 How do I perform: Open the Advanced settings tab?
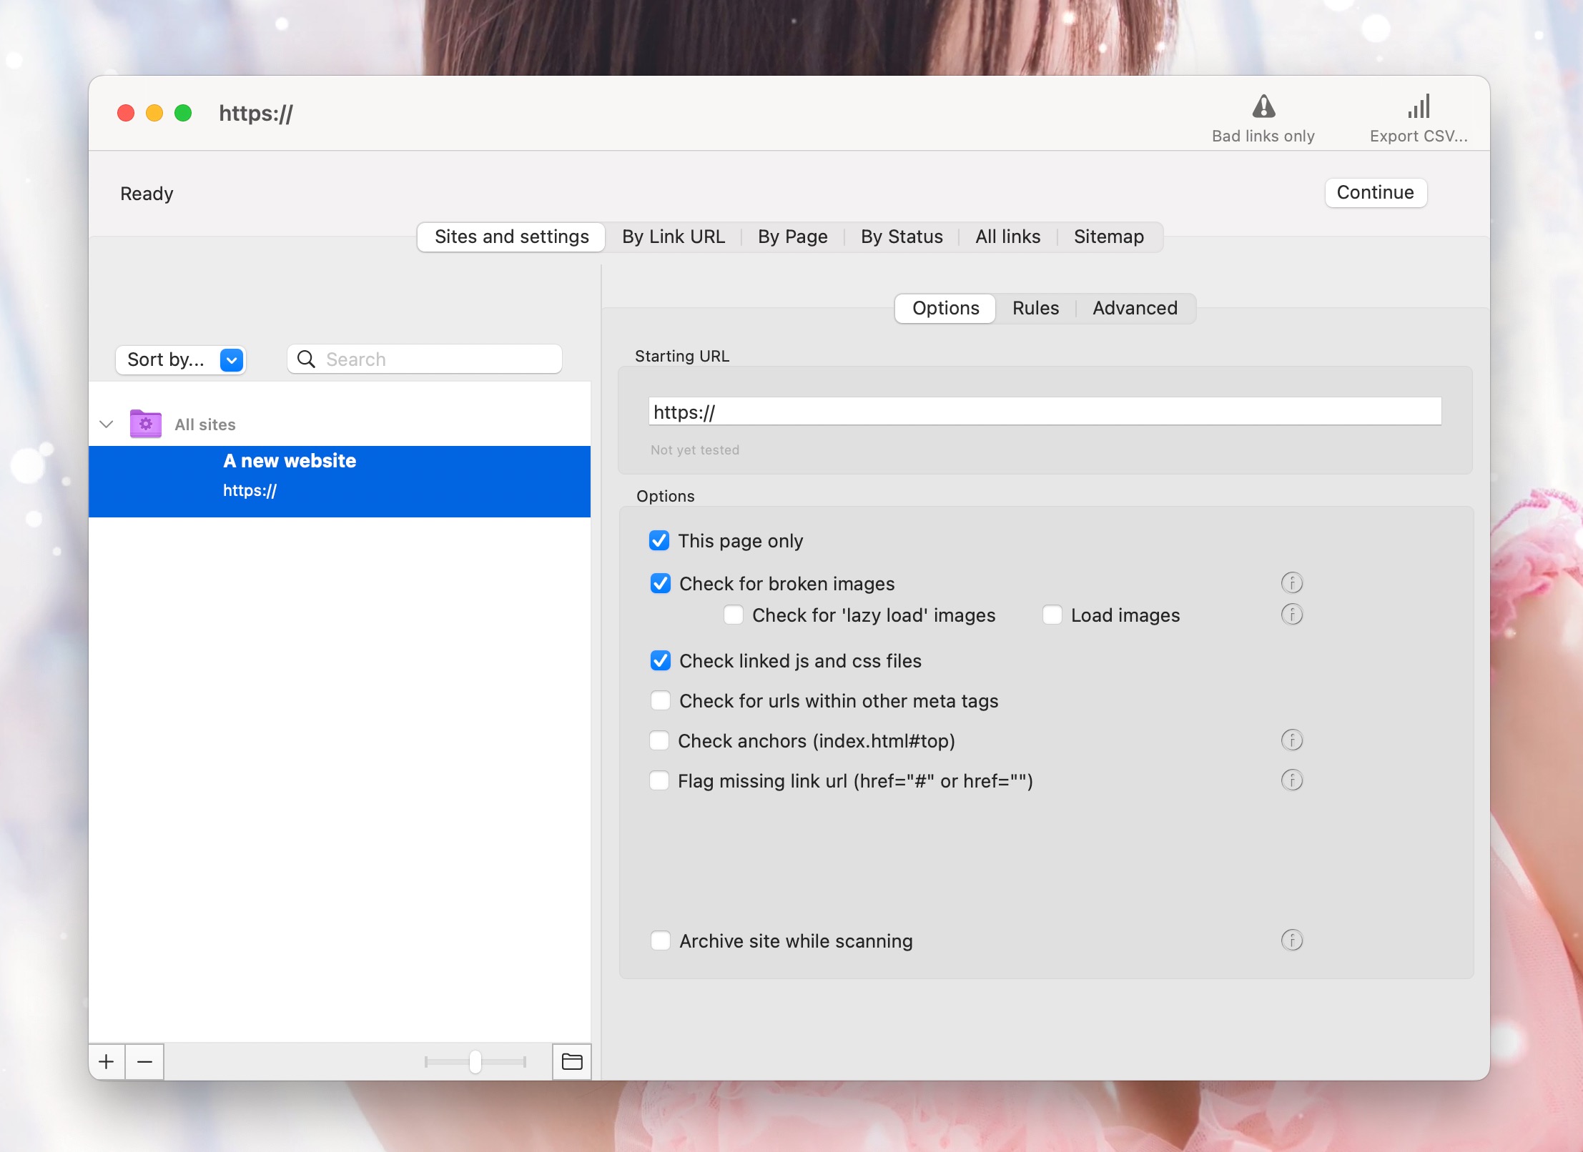[x=1134, y=308]
